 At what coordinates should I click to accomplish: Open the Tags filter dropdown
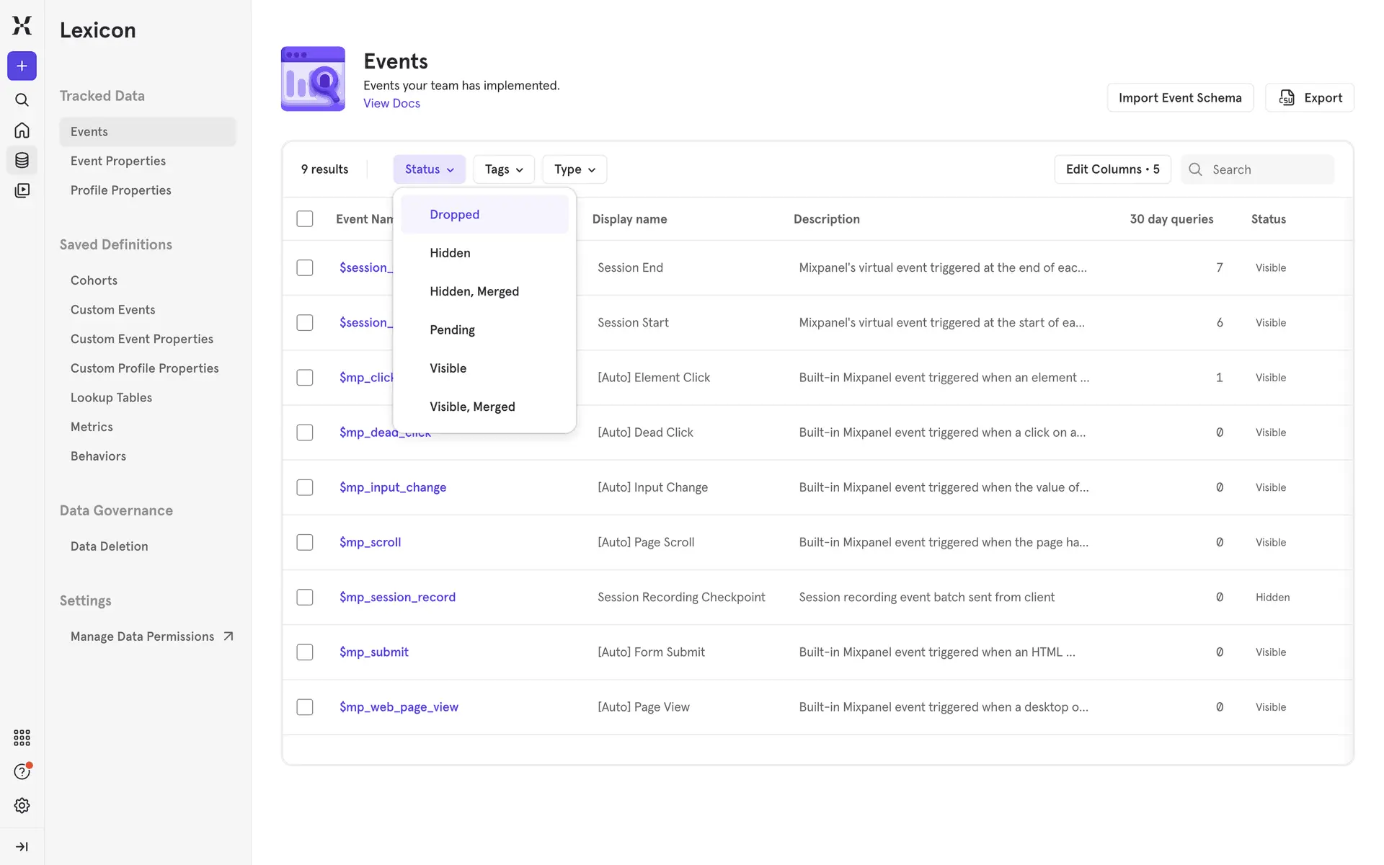tap(503, 169)
